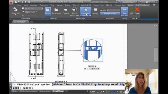Click the Open file quick-access icon

pos(19,2)
